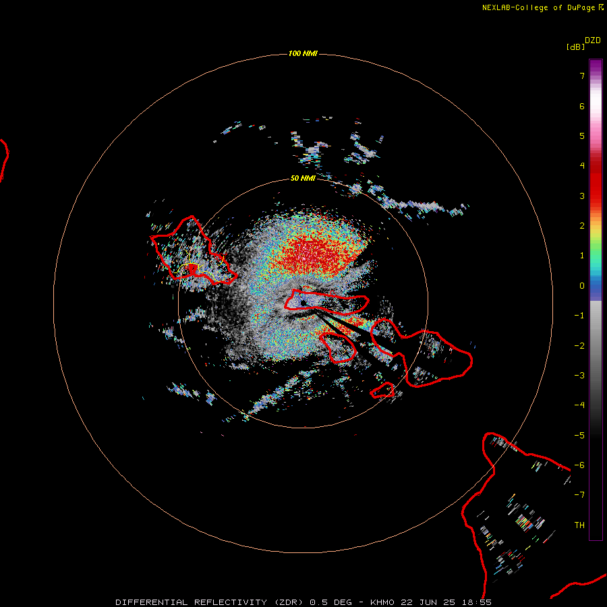Click the -3 value on the color scale
Viewport: 607px width, 607px height.
(579, 376)
